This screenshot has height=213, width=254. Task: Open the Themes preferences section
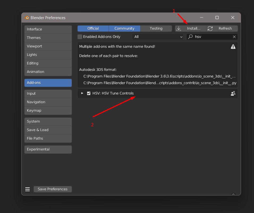(x=48, y=38)
